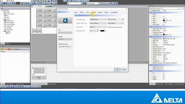
Task: Toggle Process pictures of all states checkbox
Action: (x=108, y=27)
